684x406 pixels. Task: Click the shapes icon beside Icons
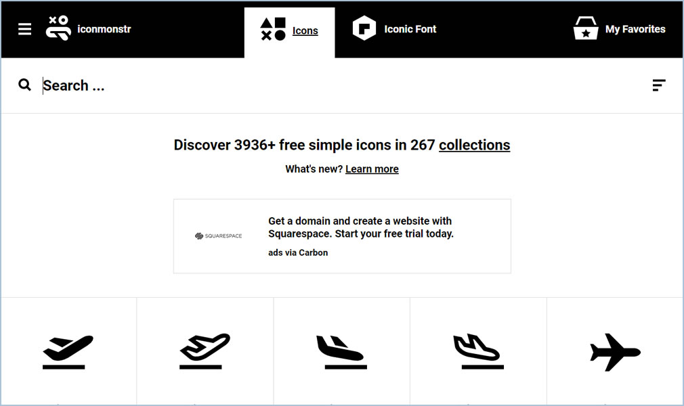pos(273,29)
